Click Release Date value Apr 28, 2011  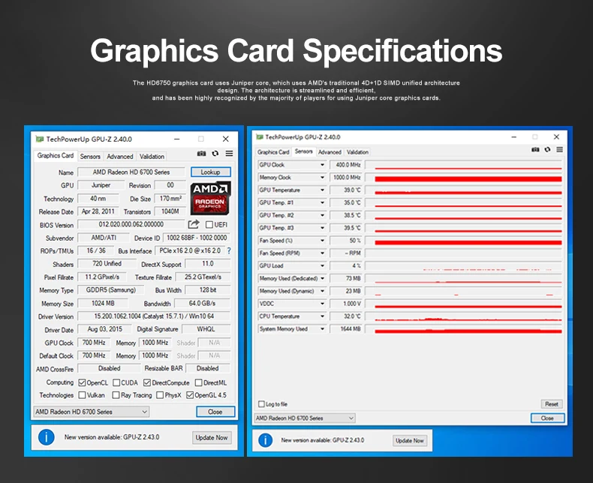coord(98,211)
